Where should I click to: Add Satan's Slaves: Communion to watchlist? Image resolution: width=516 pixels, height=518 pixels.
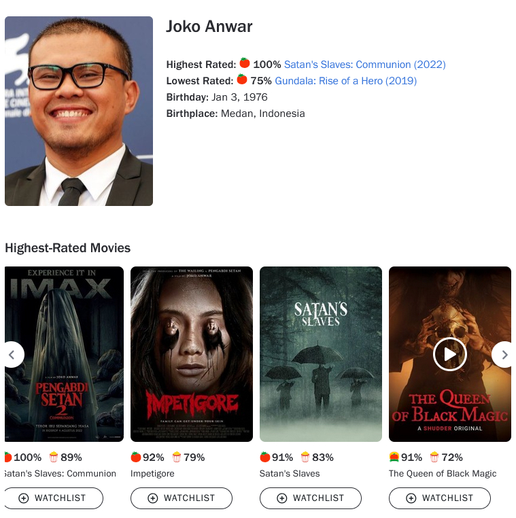pyautogui.click(x=54, y=498)
